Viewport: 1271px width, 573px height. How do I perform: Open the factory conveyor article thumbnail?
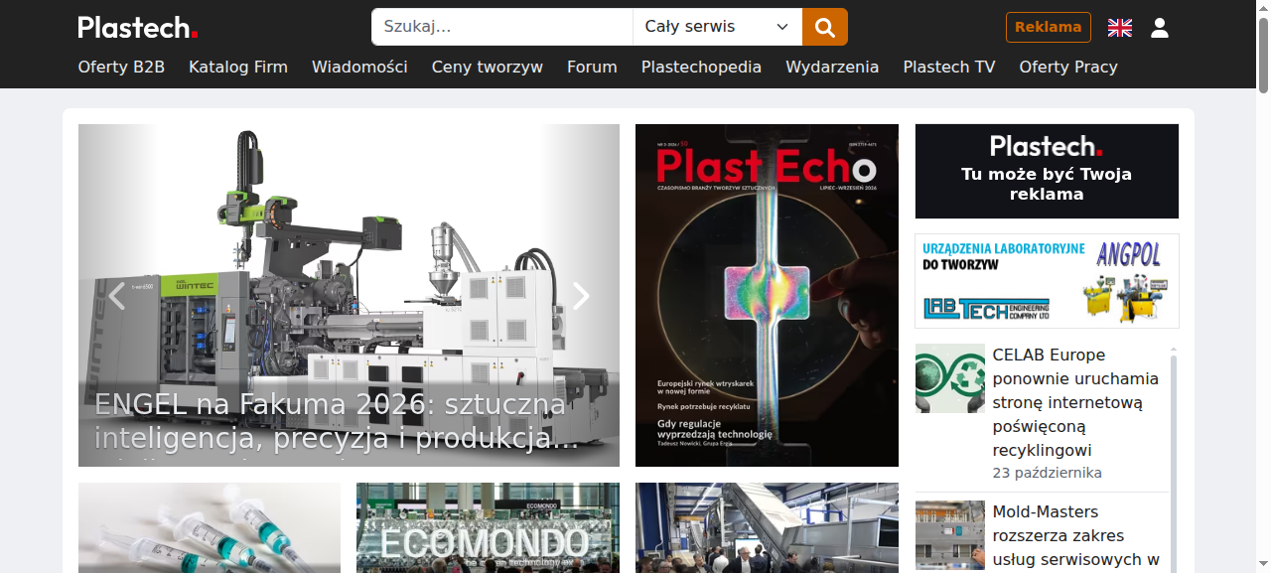[767, 527]
